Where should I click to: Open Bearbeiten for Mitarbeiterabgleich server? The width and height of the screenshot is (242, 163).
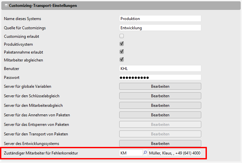pyautogui.click(x=160, y=105)
